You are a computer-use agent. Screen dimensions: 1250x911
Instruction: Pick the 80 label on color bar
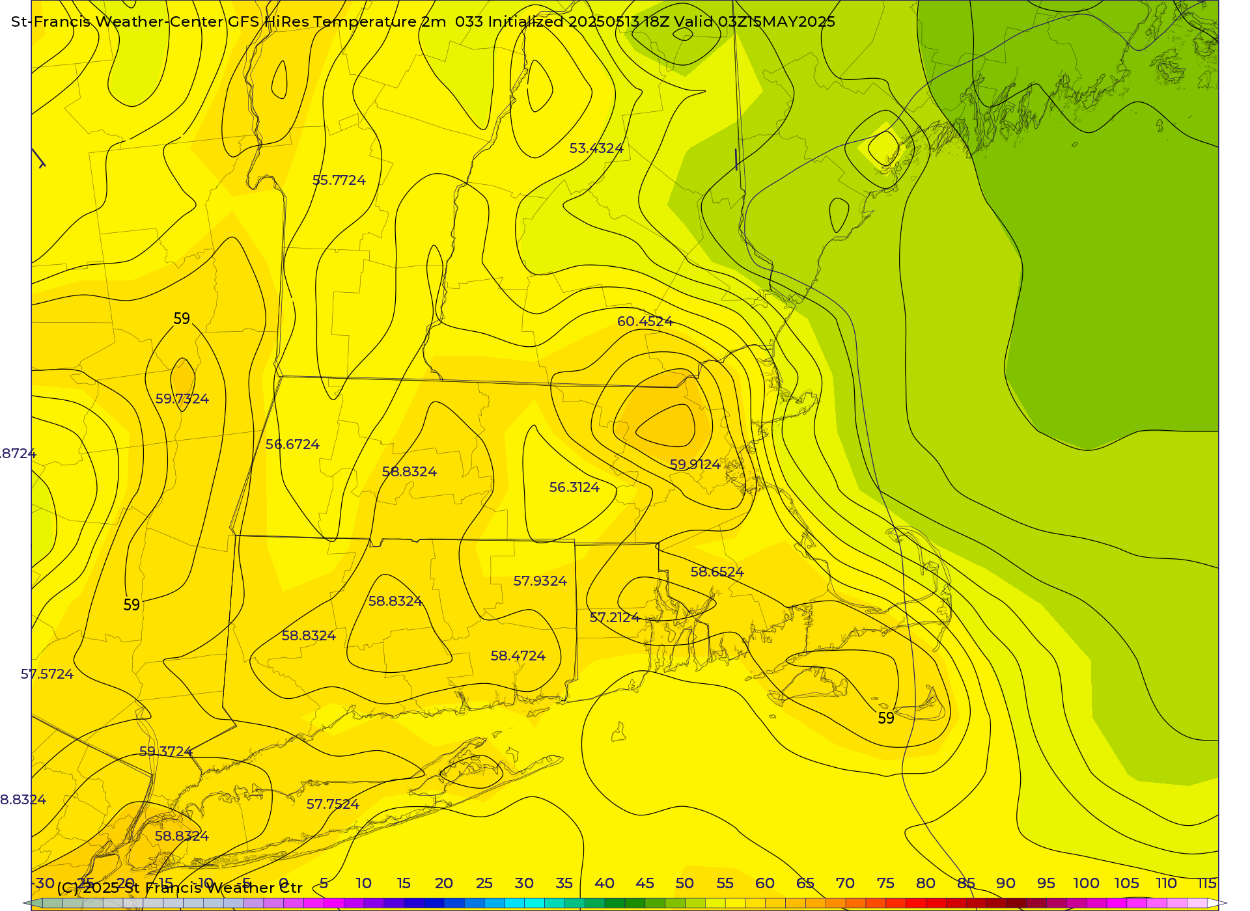[926, 883]
